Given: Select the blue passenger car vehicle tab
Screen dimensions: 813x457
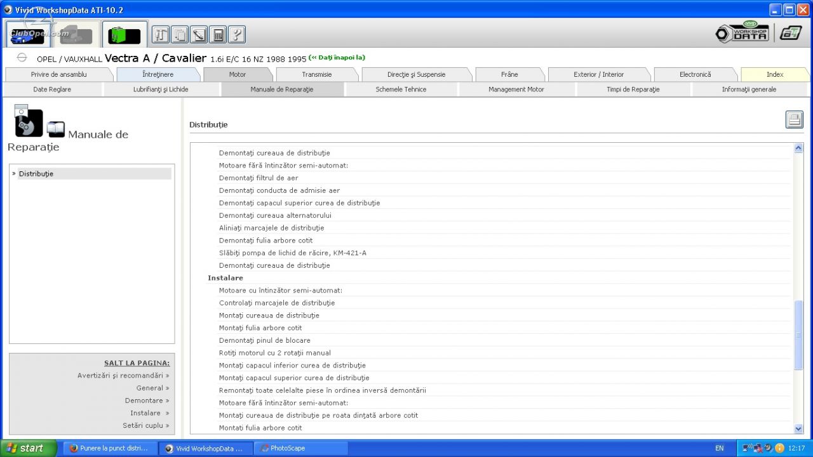Looking at the screenshot, I should 28,34.
